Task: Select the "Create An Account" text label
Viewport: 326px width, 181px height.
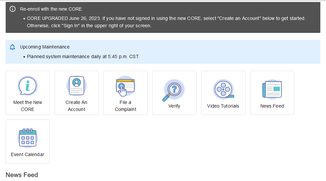Action: 77,106
